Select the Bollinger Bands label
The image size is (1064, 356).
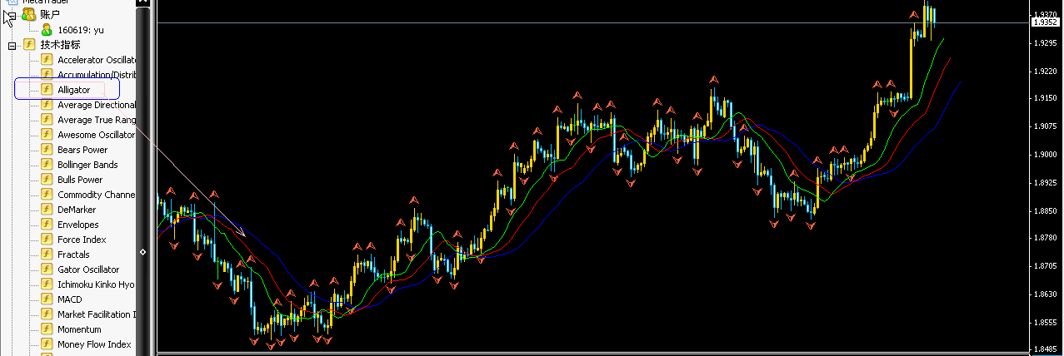coord(87,165)
